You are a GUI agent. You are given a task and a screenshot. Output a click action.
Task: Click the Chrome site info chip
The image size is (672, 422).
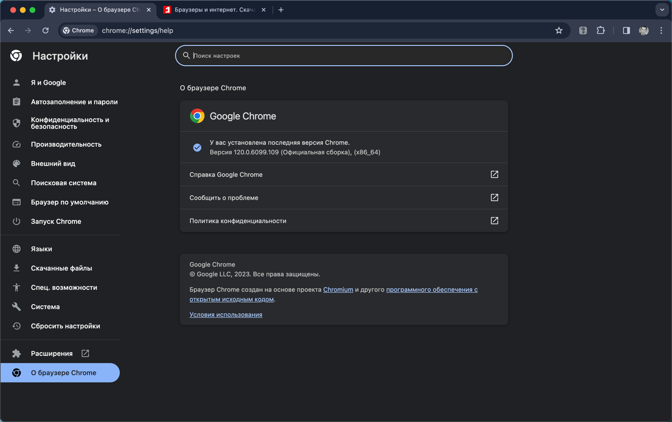pos(79,30)
